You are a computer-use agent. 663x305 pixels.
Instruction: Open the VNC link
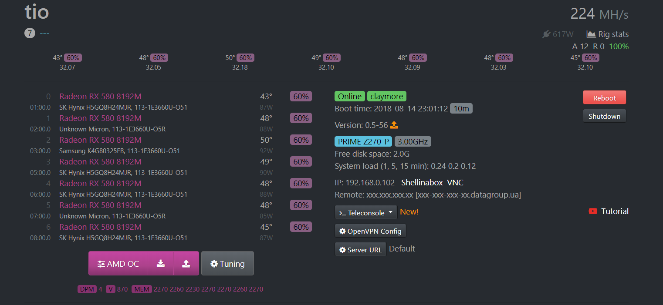coord(455,182)
